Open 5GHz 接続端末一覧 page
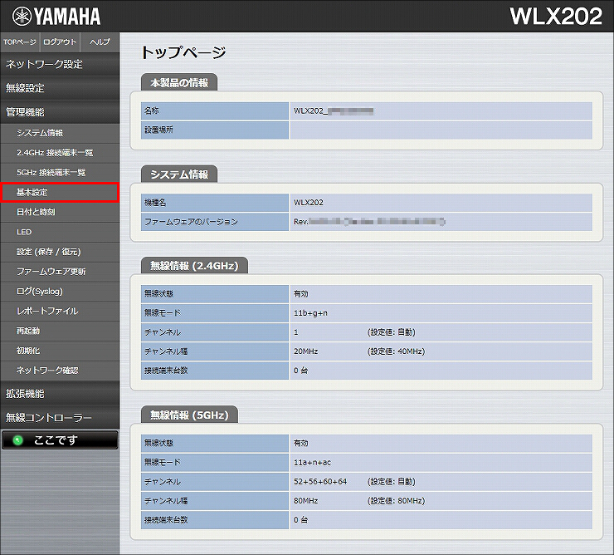 60,173
